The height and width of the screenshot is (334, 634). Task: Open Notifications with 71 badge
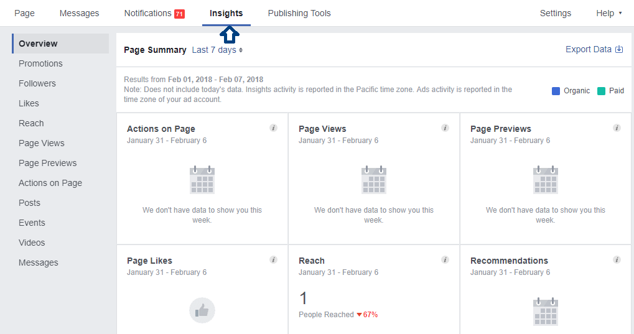coord(154,13)
